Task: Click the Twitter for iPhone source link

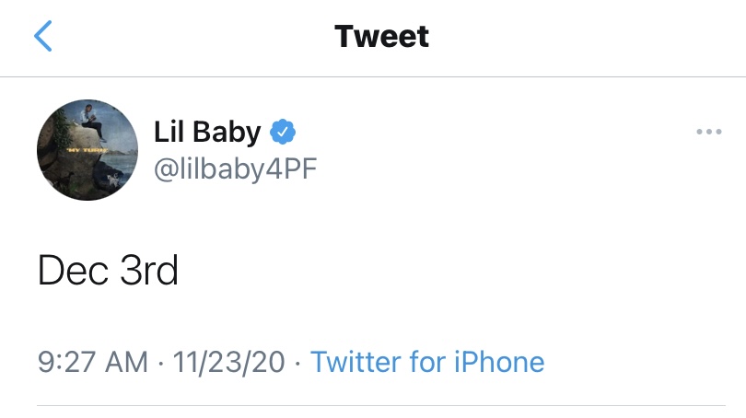Action: click(x=427, y=362)
